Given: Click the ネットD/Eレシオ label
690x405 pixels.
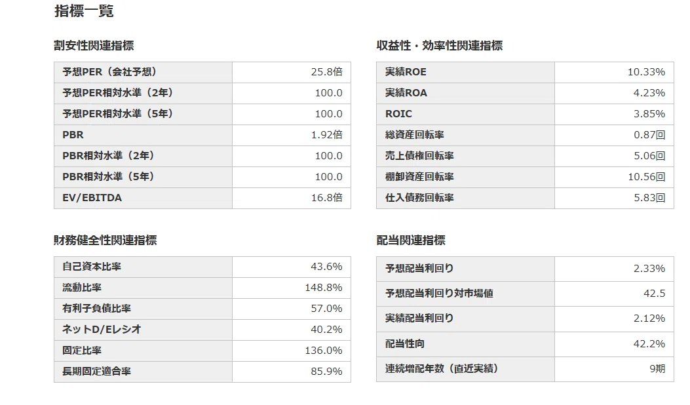Looking at the screenshot, I should coord(102,329).
